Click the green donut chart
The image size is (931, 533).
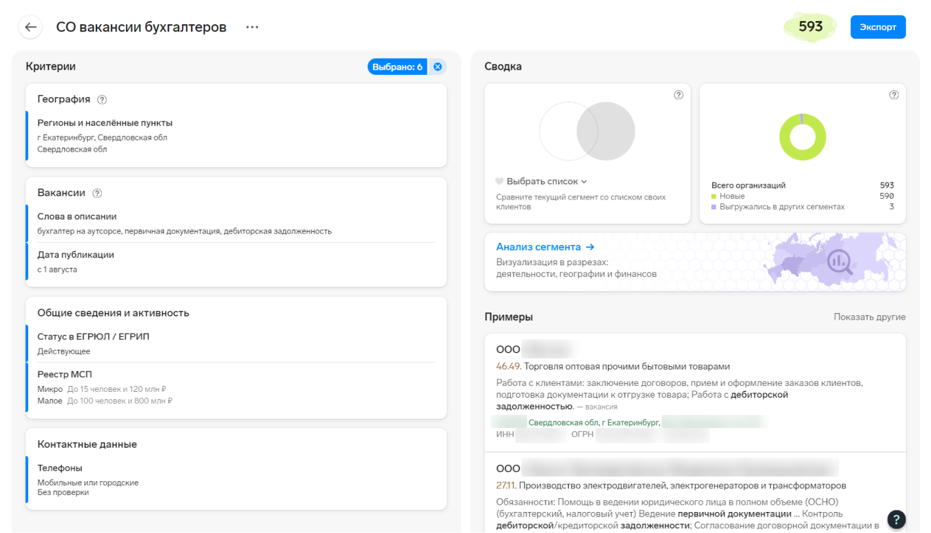[802, 137]
